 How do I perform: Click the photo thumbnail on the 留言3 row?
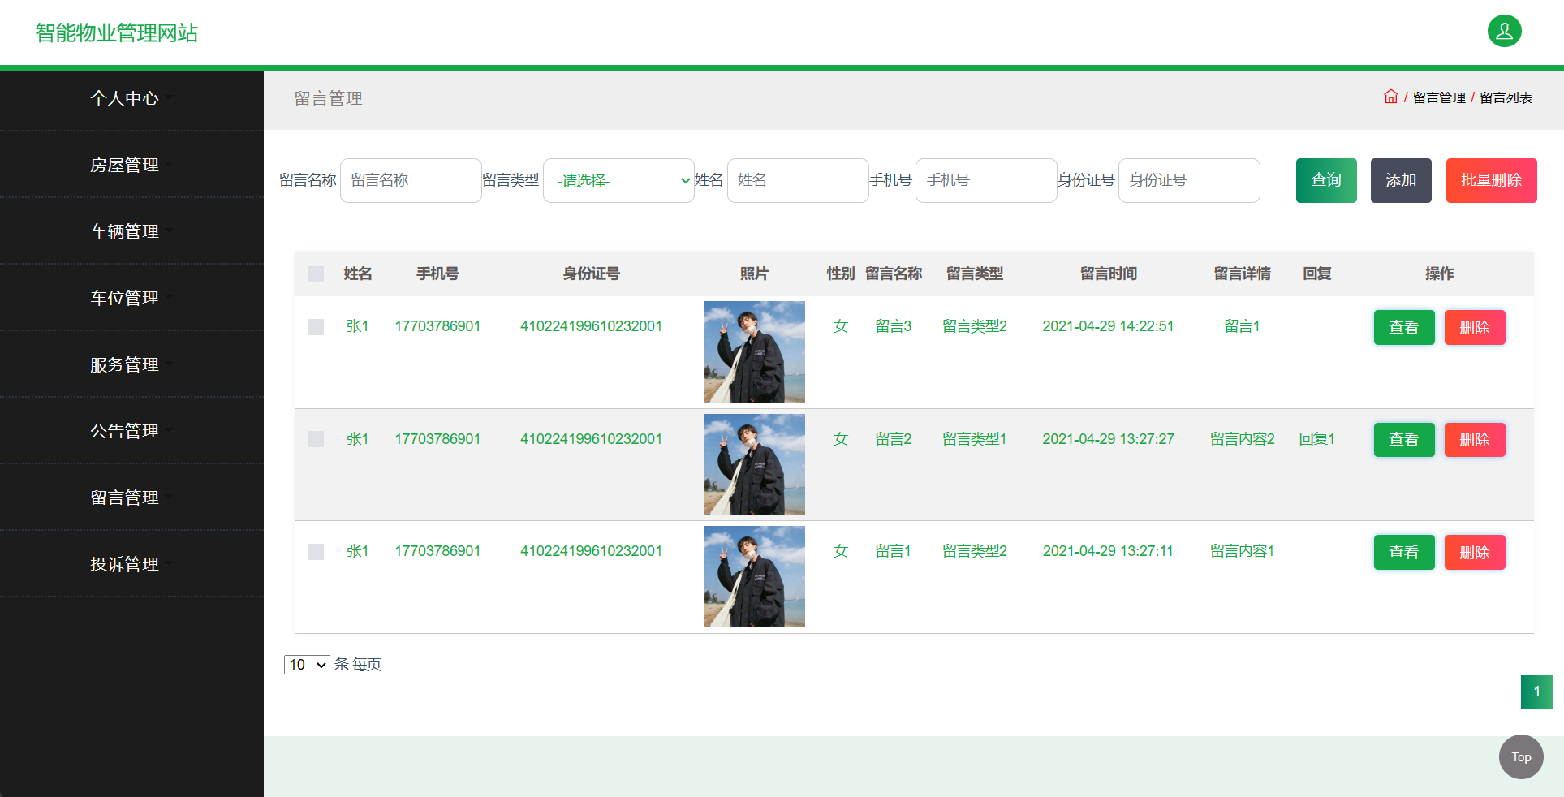point(754,351)
